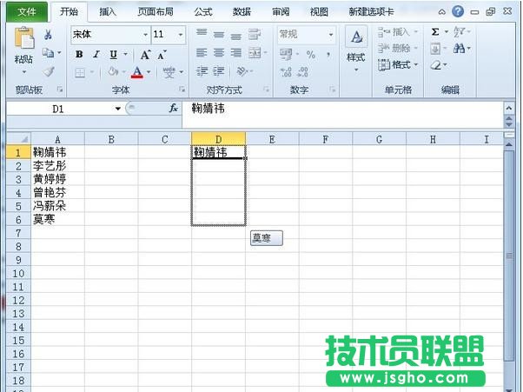Decrease decimal places
523x392 pixels.
[302, 72]
